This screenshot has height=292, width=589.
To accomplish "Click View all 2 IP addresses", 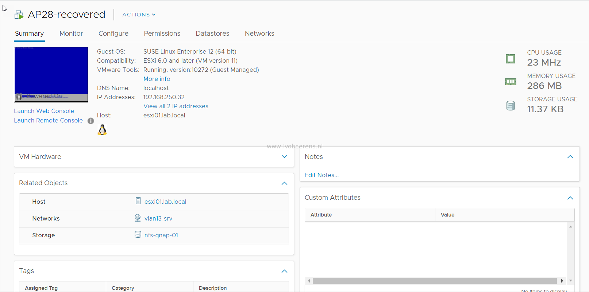I will pyautogui.click(x=176, y=106).
